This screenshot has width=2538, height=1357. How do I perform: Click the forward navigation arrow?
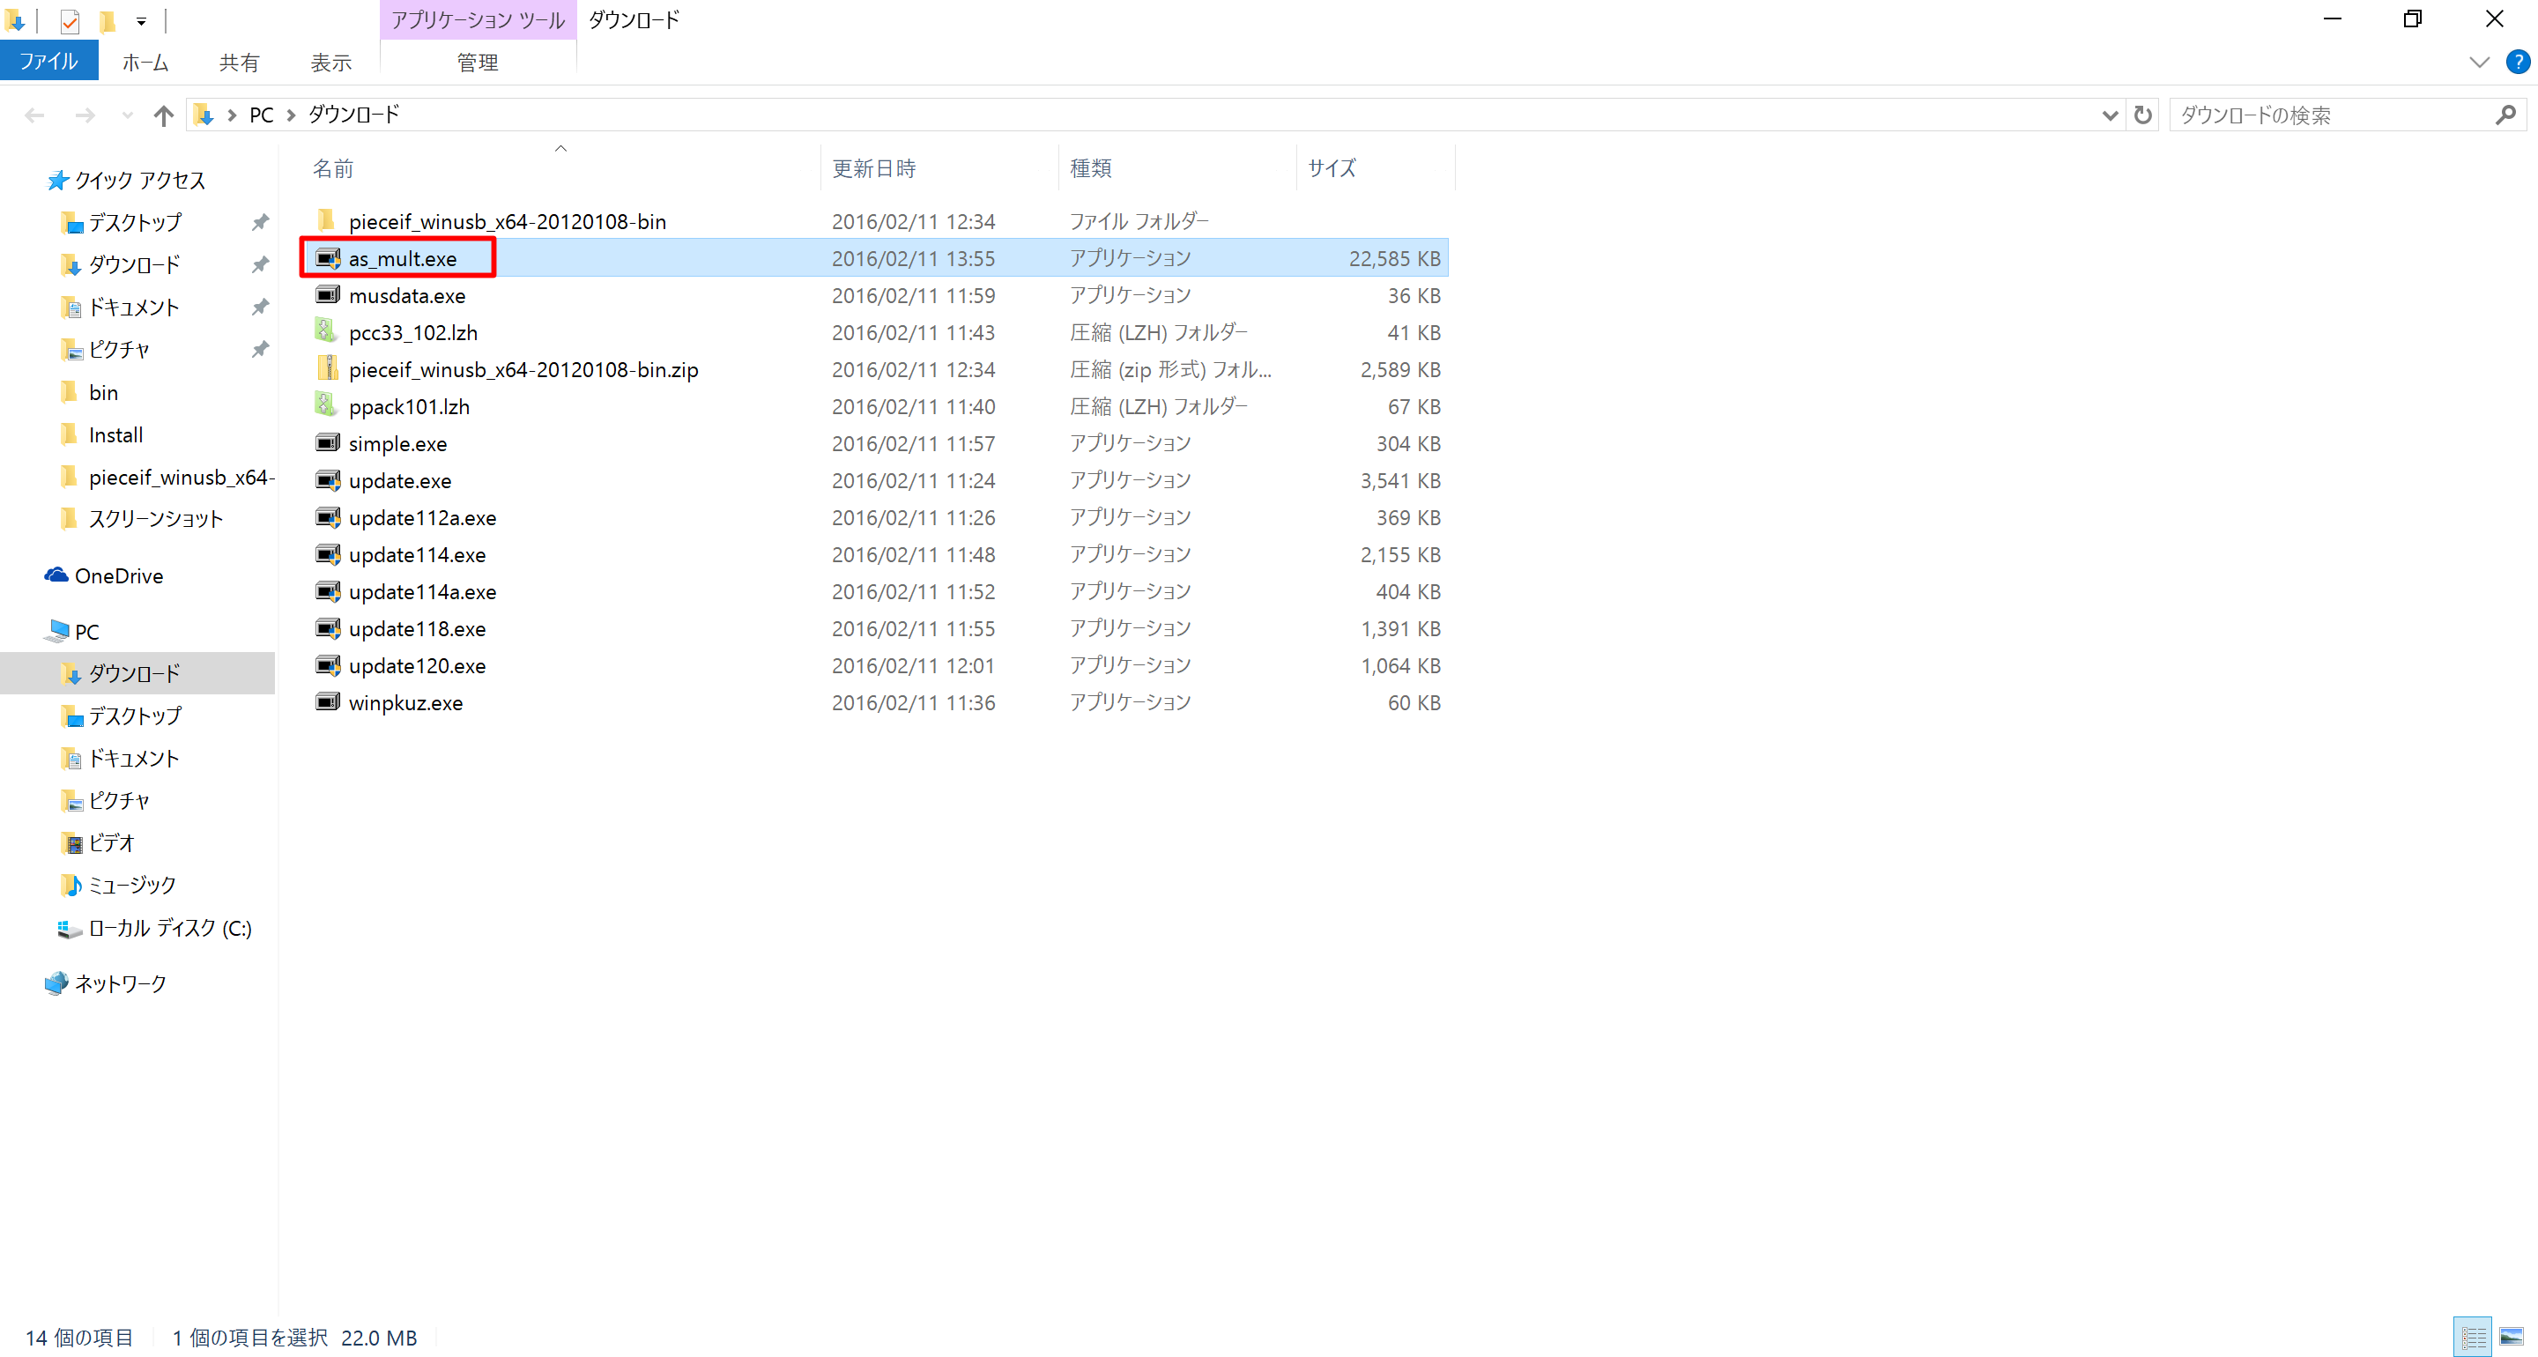click(85, 115)
